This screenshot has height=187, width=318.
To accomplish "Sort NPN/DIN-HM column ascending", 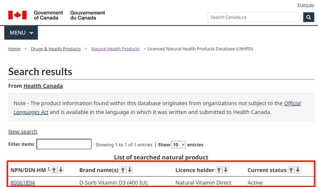I will click(54, 170).
